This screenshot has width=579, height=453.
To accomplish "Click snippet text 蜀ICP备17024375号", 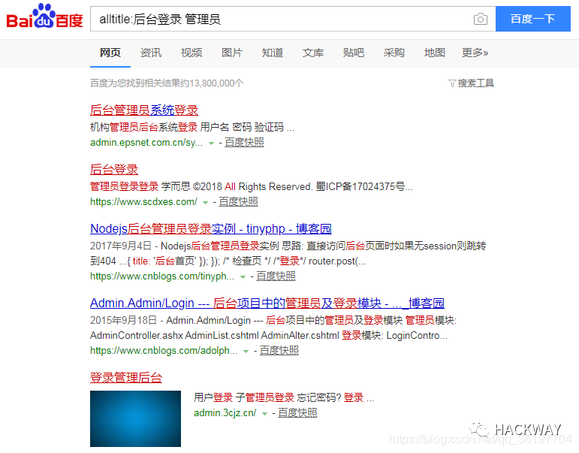I will point(360,186).
